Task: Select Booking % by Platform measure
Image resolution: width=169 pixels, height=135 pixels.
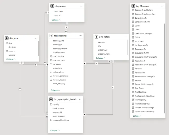Action: [x=144, y=10]
